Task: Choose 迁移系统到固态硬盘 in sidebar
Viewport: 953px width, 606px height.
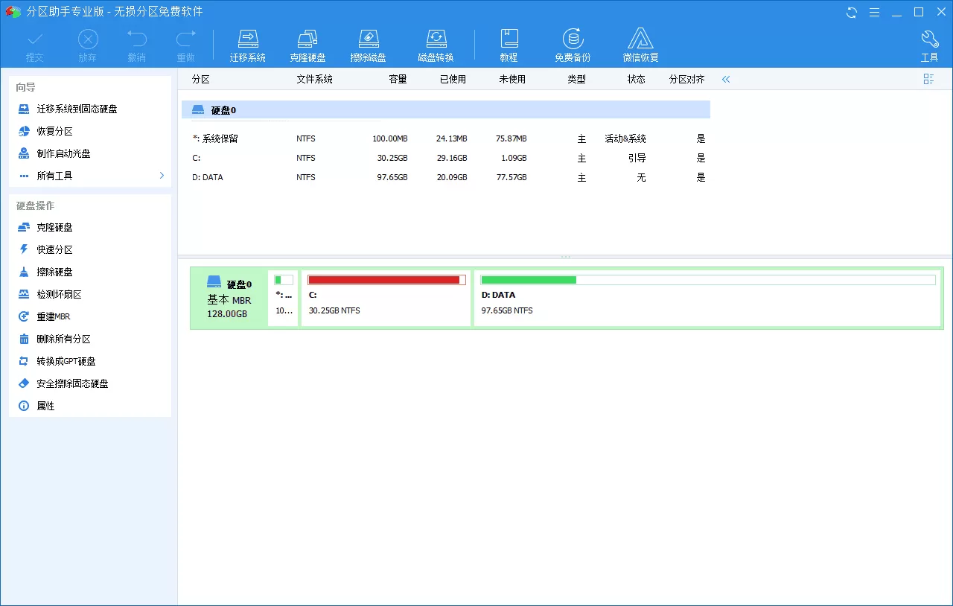Action: [x=90, y=109]
